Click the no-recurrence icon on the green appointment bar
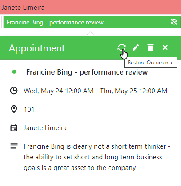Screen dimensions: 181x186 point(174,22)
